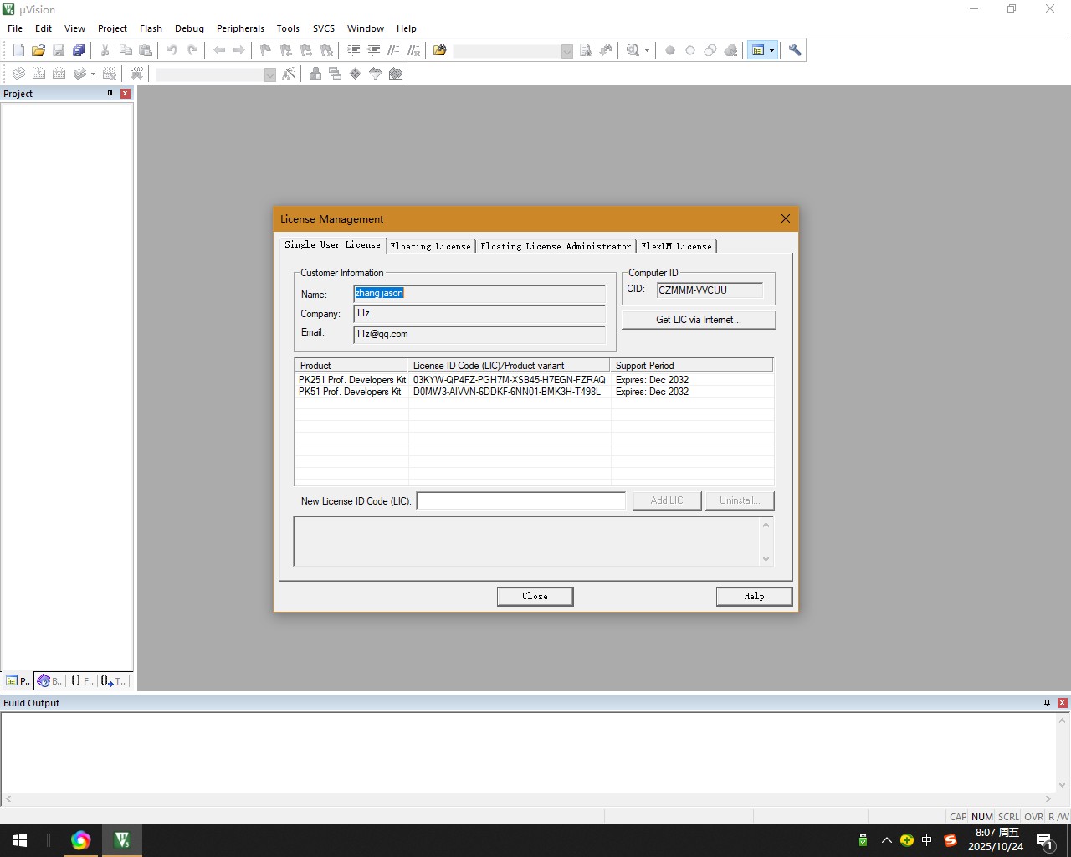Open the Peripherals menu
Screen dimensions: 1071x857
[x=240, y=28]
